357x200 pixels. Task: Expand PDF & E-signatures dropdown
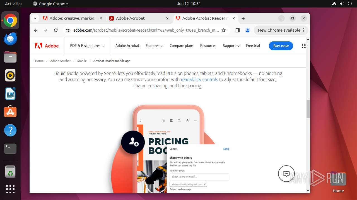click(87, 46)
